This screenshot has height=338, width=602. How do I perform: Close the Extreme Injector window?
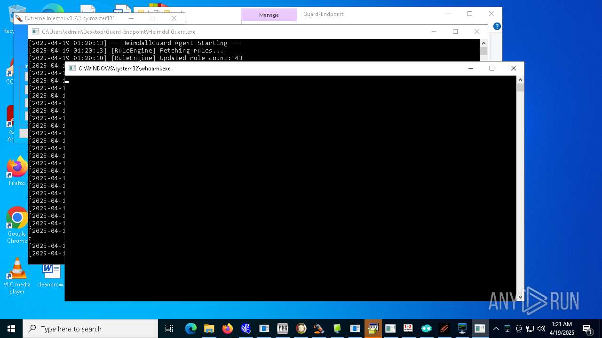pyautogui.click(x=174, y=18)
